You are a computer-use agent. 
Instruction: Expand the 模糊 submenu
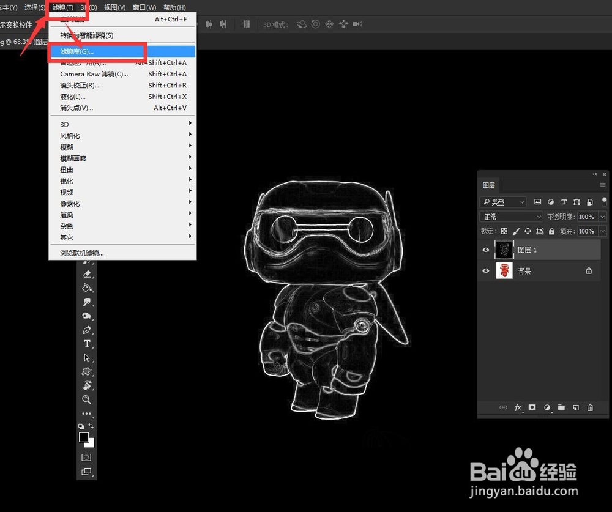[x=122, y=147]
